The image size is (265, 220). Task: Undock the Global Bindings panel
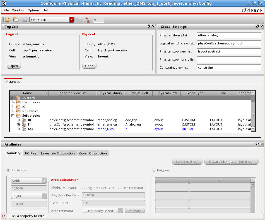[257, 27]
